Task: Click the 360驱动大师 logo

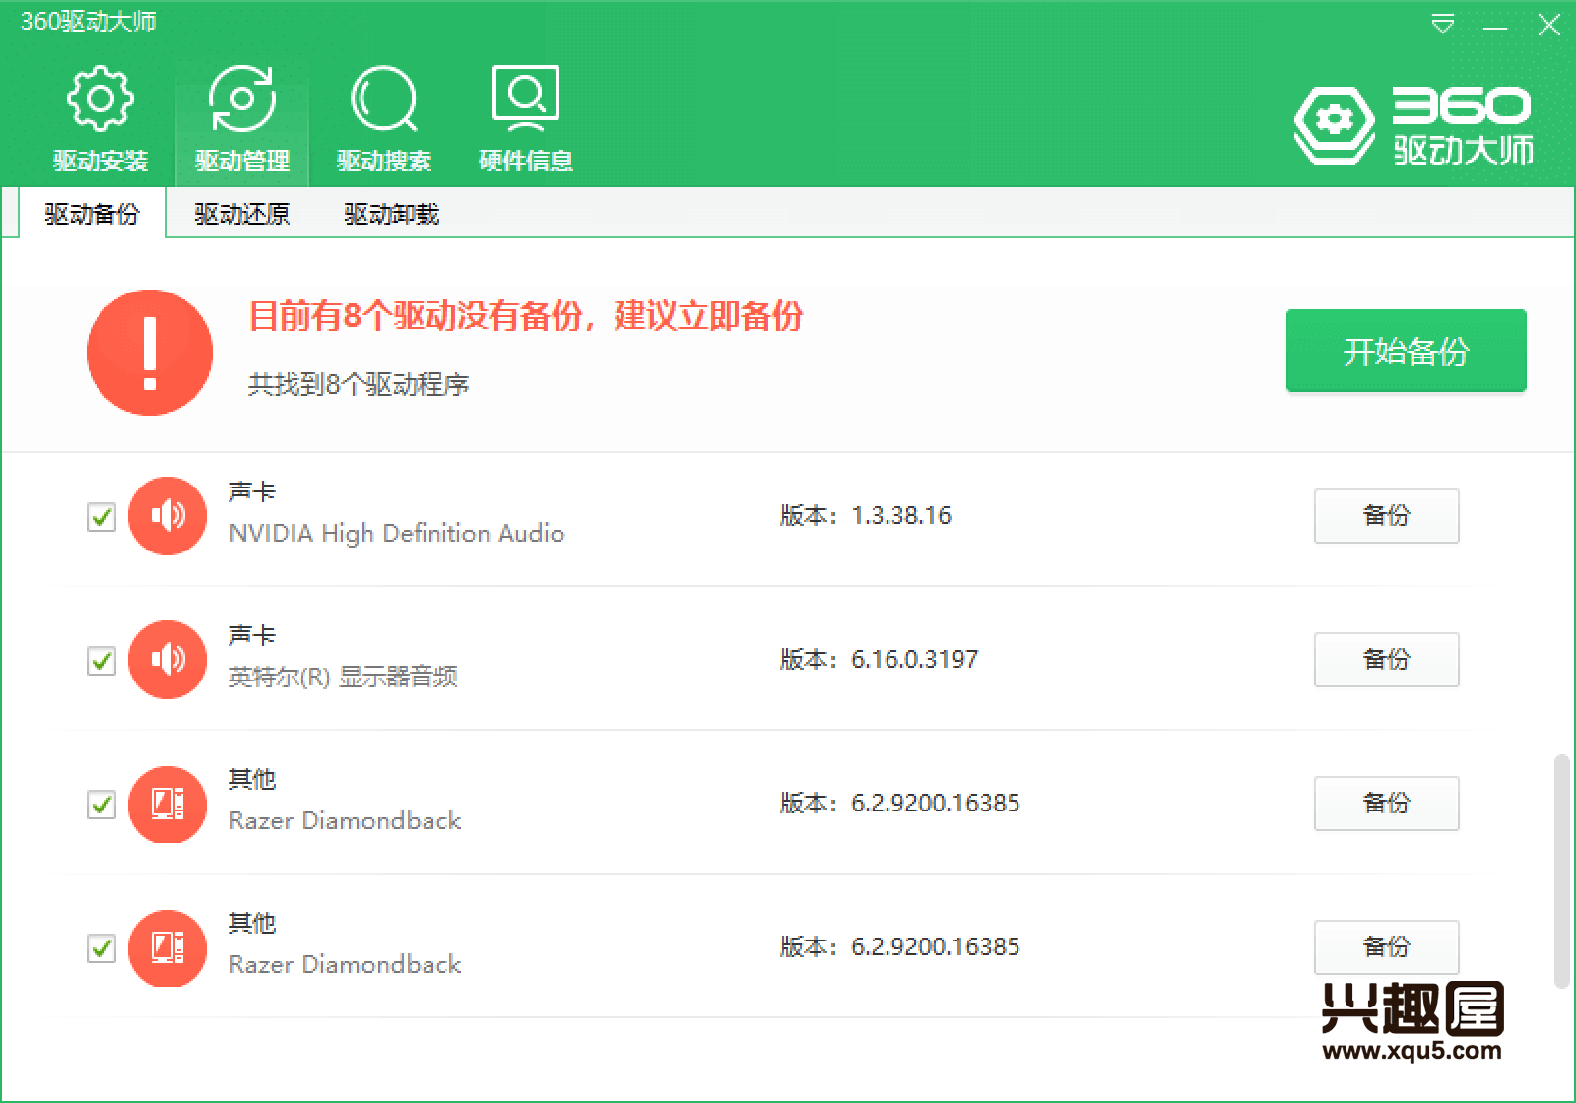Action: (x=1413, y=125)
